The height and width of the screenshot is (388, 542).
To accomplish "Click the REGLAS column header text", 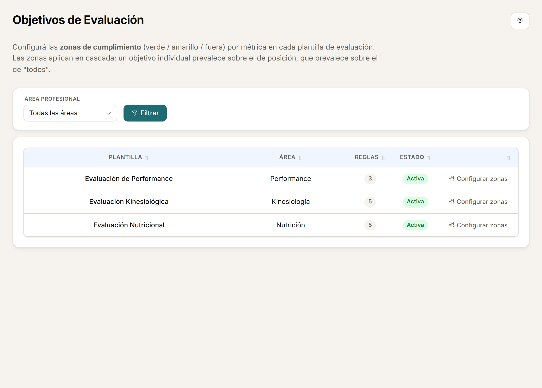I will [x=367, y=157].
